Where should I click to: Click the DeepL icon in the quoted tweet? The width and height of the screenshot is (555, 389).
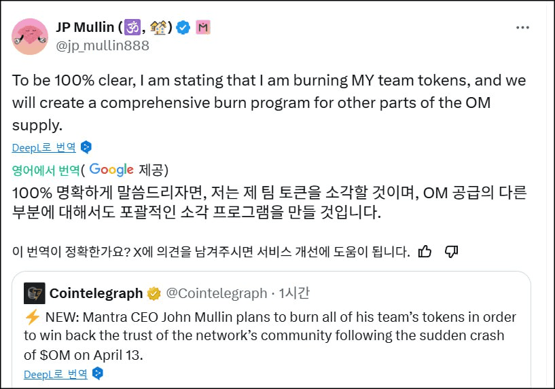pyautogui.click(x=98, y=373)
